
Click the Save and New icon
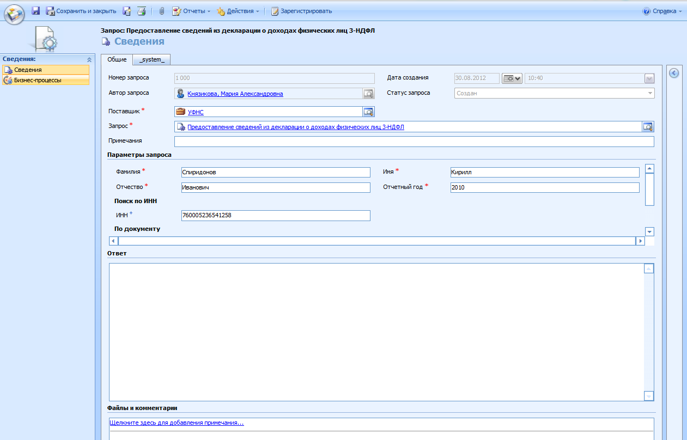(126, 11)
